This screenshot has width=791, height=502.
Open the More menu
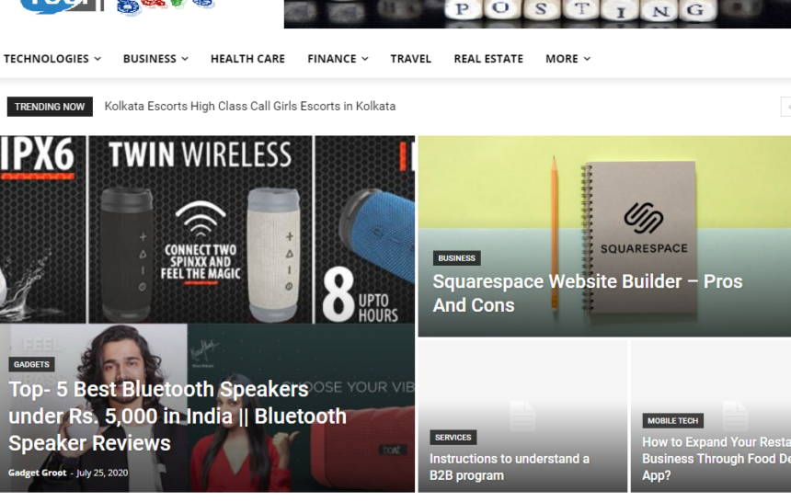coord(561,59)
